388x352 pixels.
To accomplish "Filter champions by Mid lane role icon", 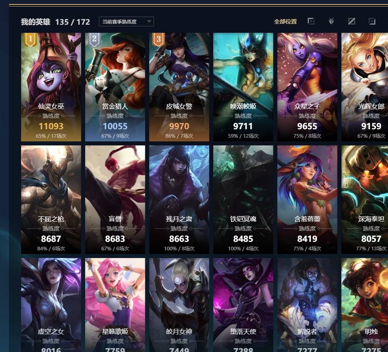I will coord(352,21).
